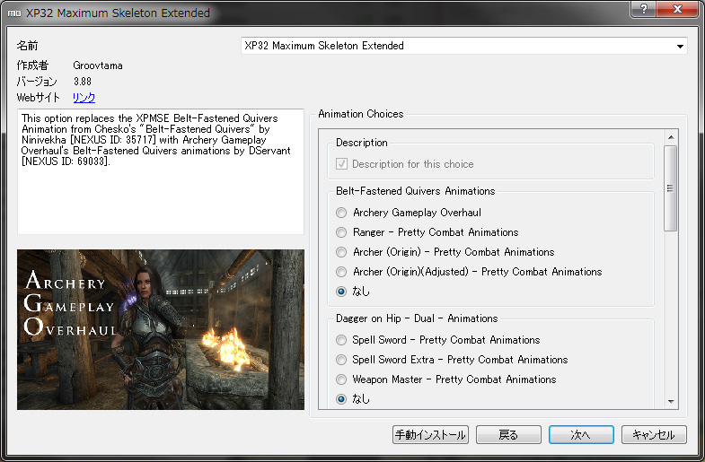The width and height of the screenshot is (705, 462).
Task: Open the name dropdown arrow
Action: click(x=680, y=46)
